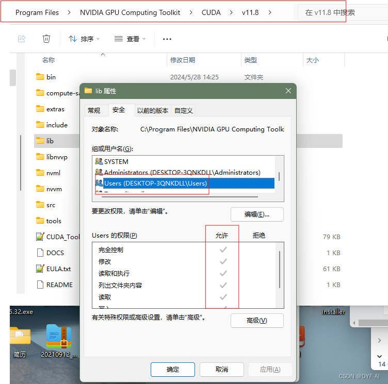Click the share icon in Explorer toolbar
The height and width of the screenshot is (384, 388).
click(22, 39)
